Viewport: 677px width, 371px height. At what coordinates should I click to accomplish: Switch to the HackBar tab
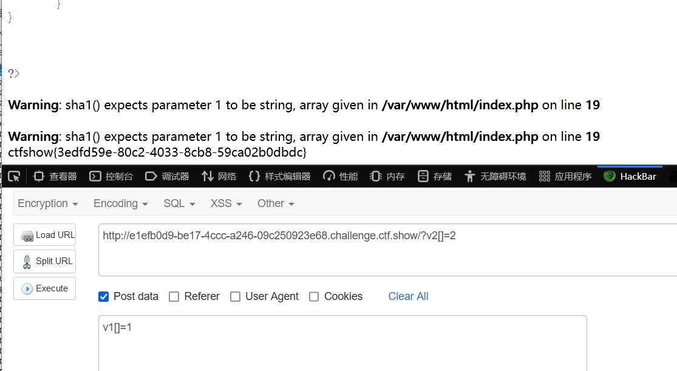tap(630, 176)
